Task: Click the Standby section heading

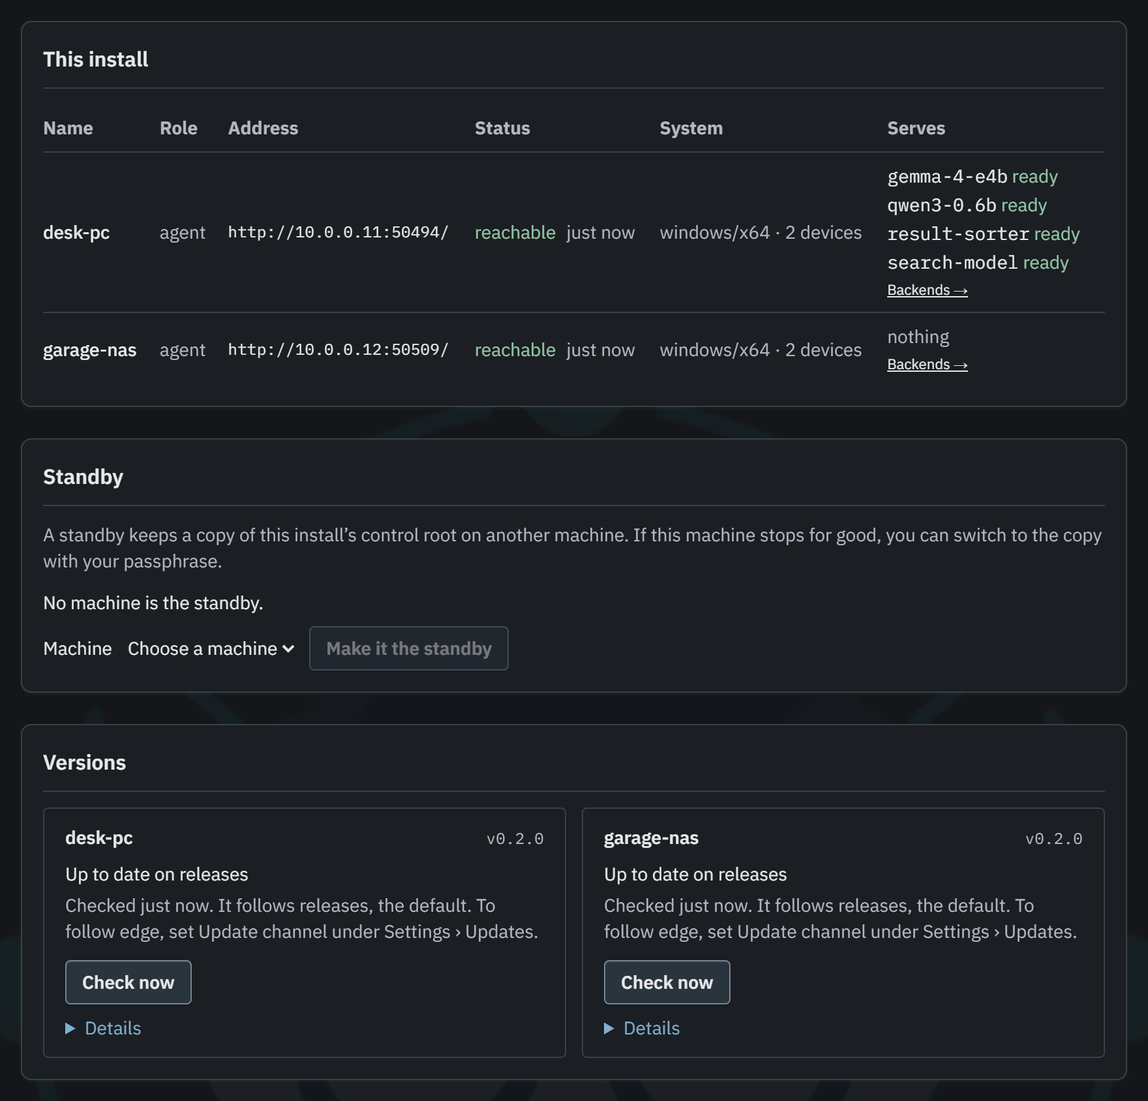Action: [x=83, y=477]
